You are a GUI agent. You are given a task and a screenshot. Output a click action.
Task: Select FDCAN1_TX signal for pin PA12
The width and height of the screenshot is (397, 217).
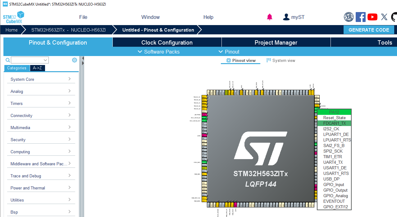click(334, 123)
